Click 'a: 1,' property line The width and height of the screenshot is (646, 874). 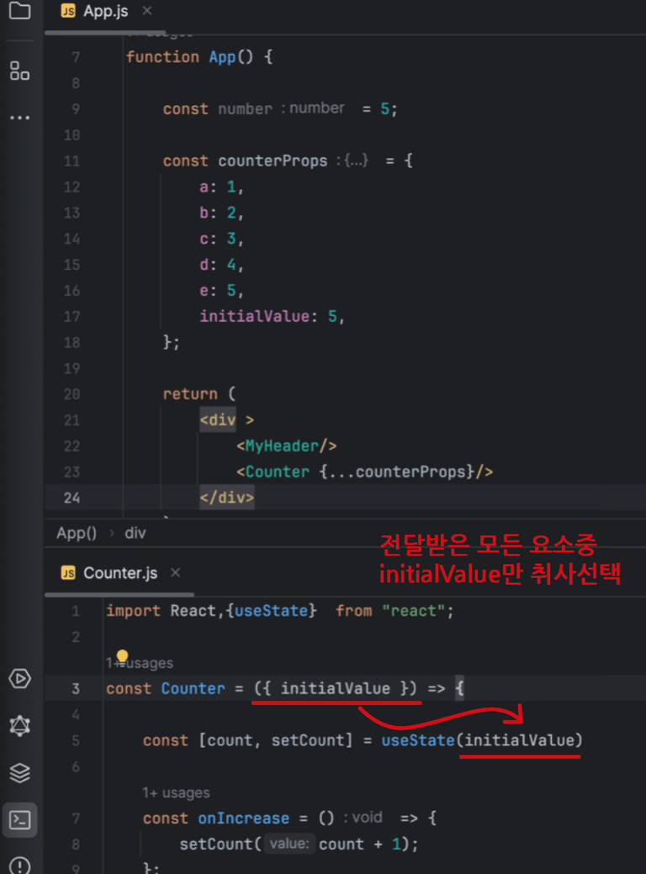point(221,187)
